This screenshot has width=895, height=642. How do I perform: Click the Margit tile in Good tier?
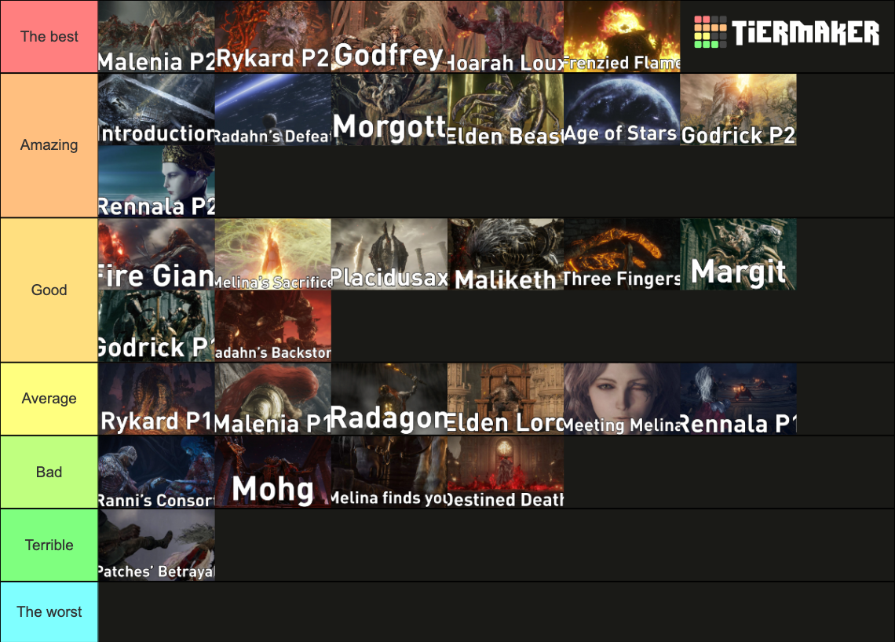[739, 254]
